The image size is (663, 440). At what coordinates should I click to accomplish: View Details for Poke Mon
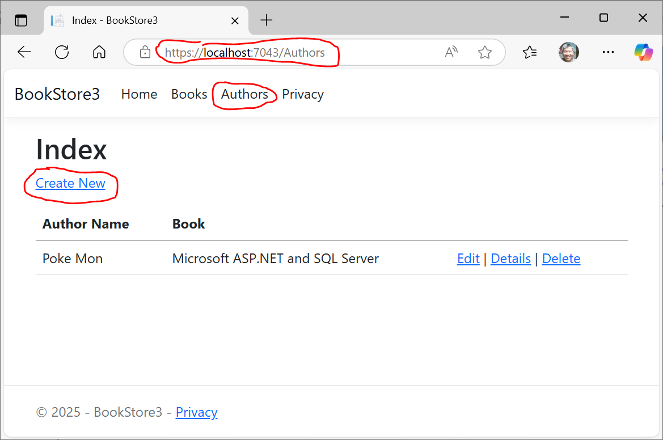click(x=510, y=258)
